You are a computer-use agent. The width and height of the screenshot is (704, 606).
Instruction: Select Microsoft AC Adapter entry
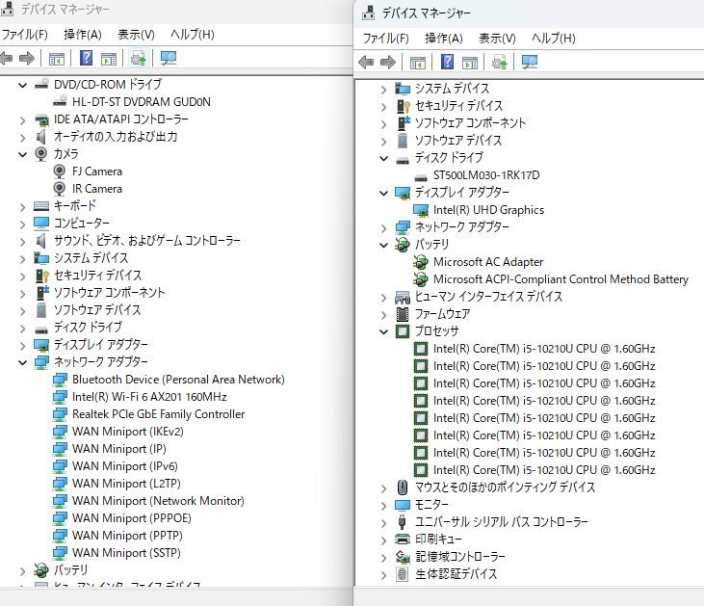[488, 262]
